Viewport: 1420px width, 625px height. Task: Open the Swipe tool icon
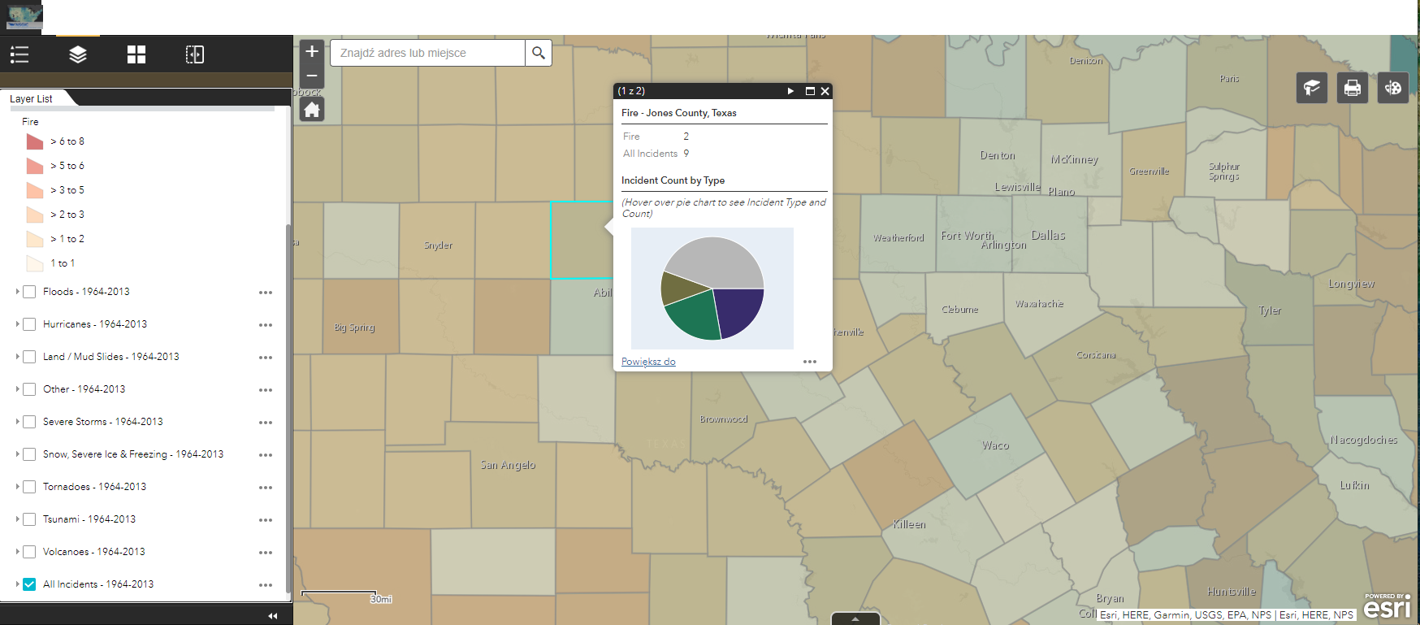(x=195, y=54)
